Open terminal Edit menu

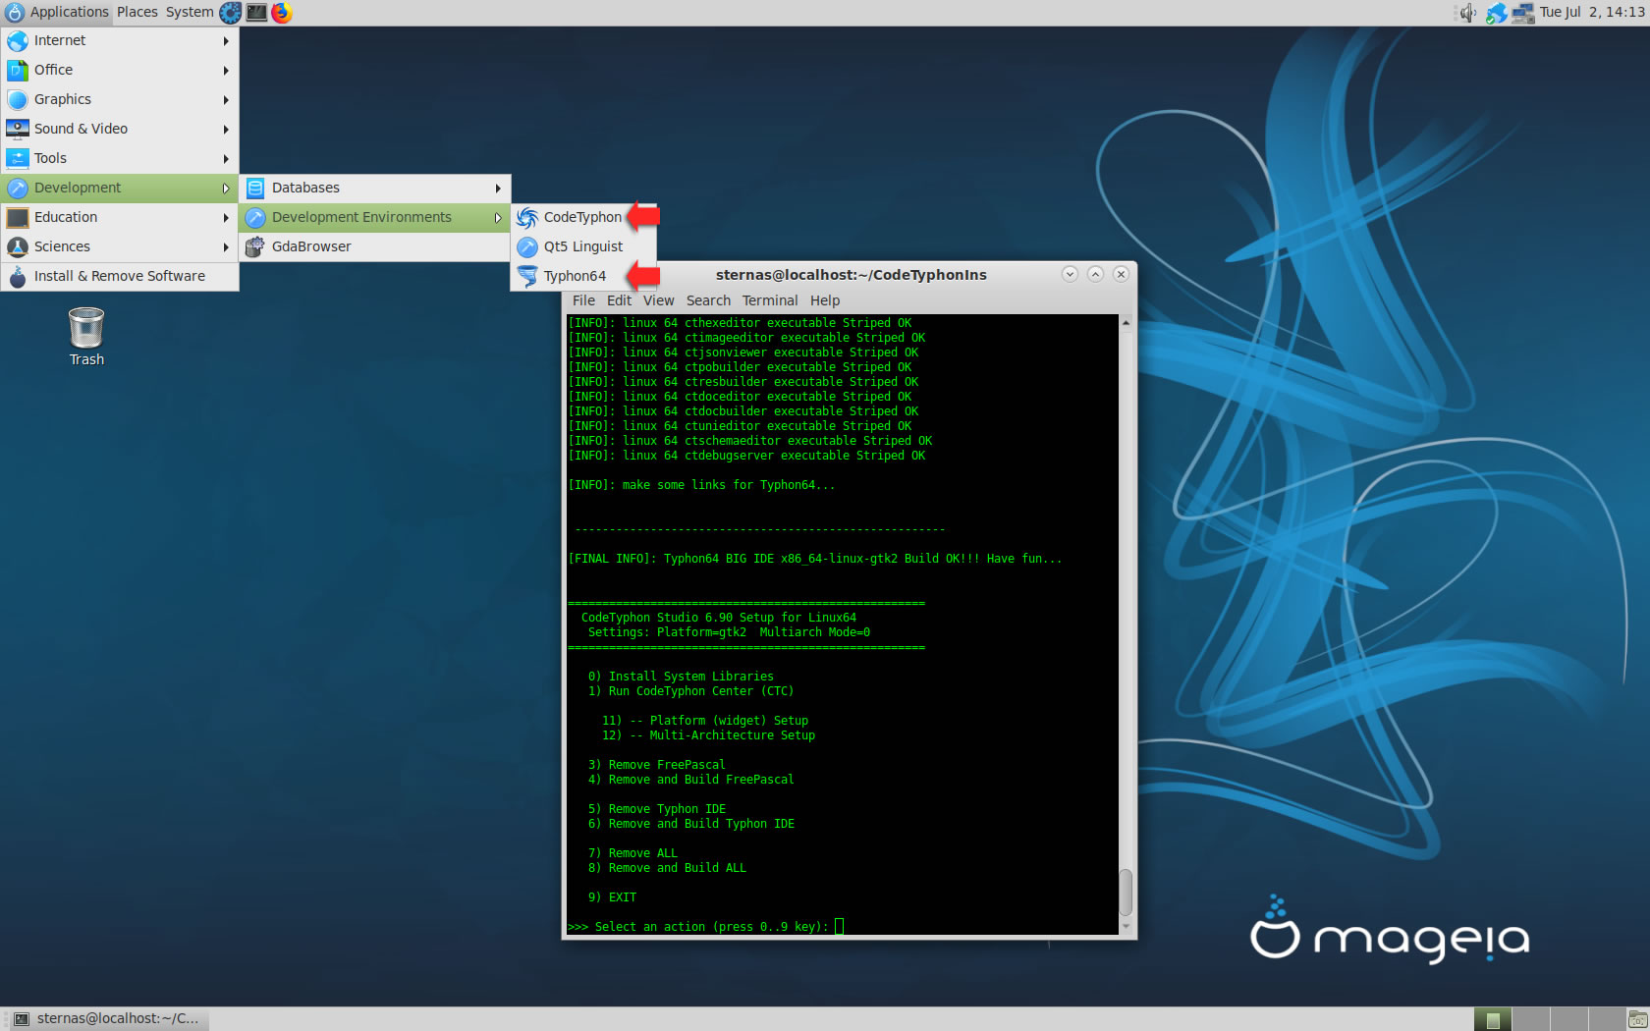click(x=619, y=300)
